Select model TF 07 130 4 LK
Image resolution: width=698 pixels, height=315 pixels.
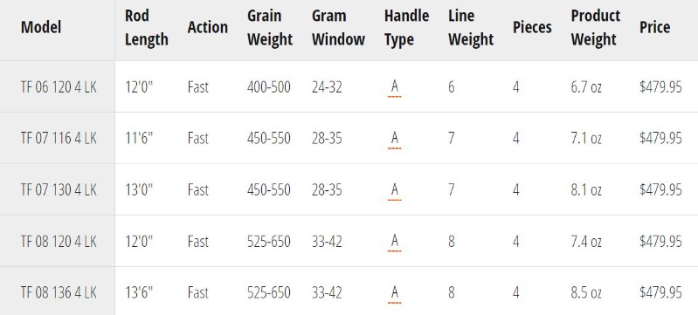[x=59, y=190]
